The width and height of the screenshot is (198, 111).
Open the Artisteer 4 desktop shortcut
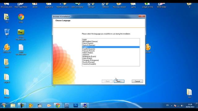tap(7, 48)
